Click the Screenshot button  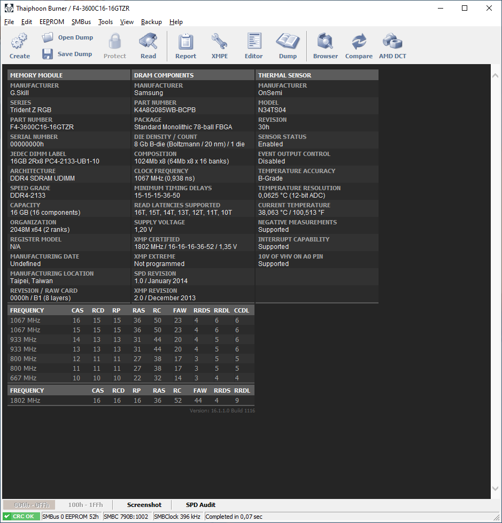[144, 505]
